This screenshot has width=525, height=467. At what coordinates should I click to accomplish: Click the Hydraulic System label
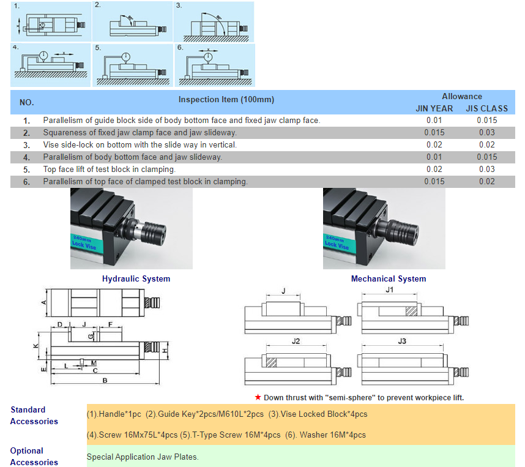click(136, 279)
